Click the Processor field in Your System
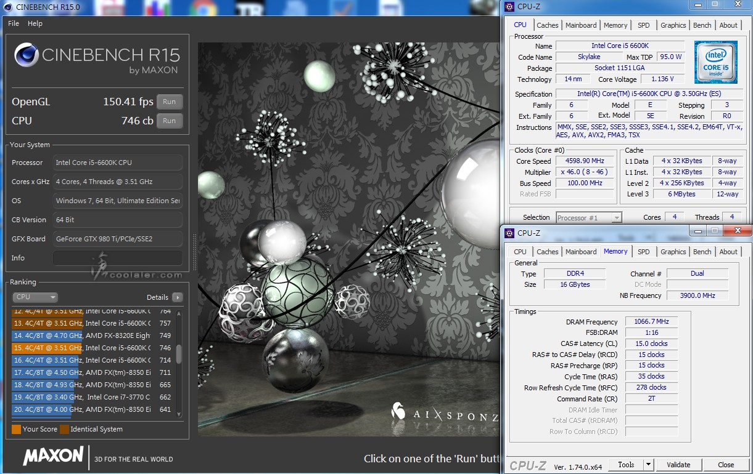Screen dimensions: 753x474 click(118, 163)
